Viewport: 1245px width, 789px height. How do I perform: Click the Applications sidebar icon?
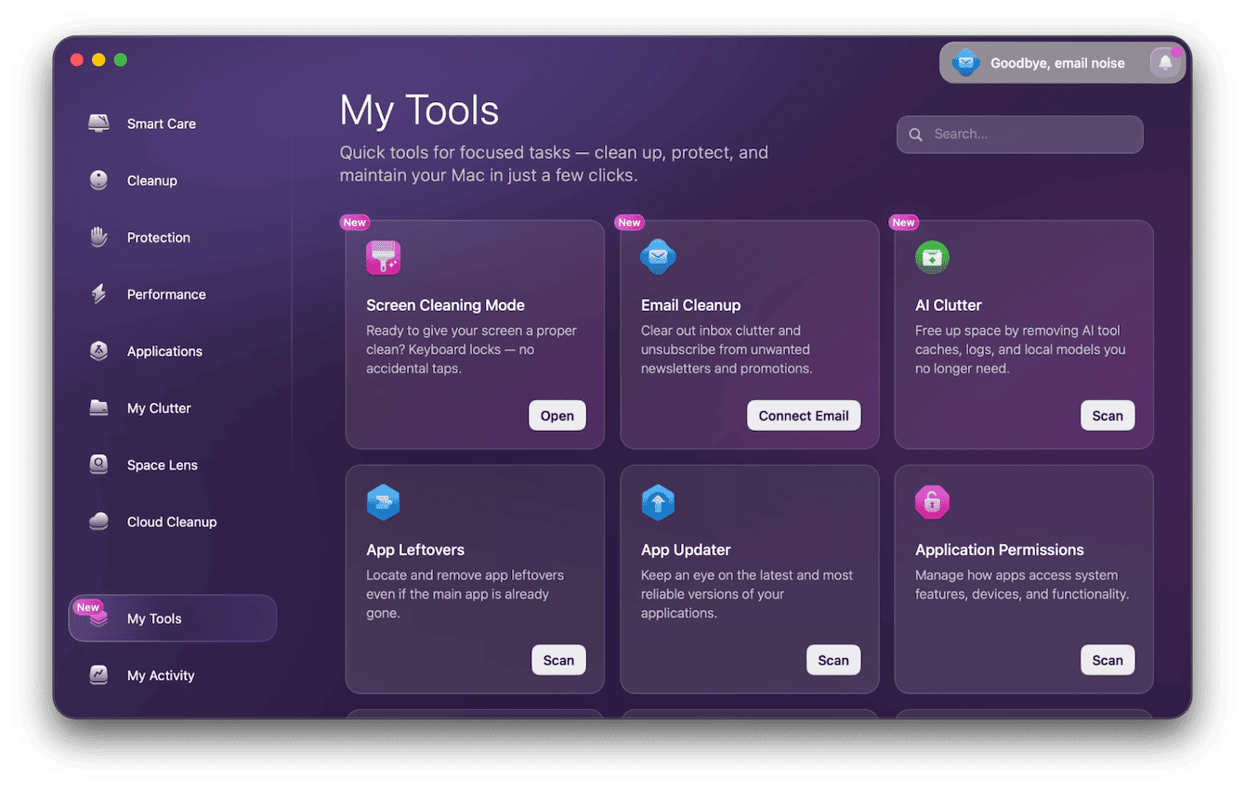(x=98, y=351)
